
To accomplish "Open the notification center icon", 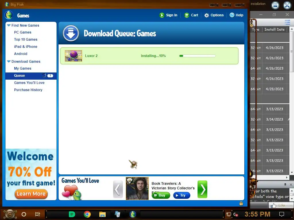I will (x=282, y=214).
